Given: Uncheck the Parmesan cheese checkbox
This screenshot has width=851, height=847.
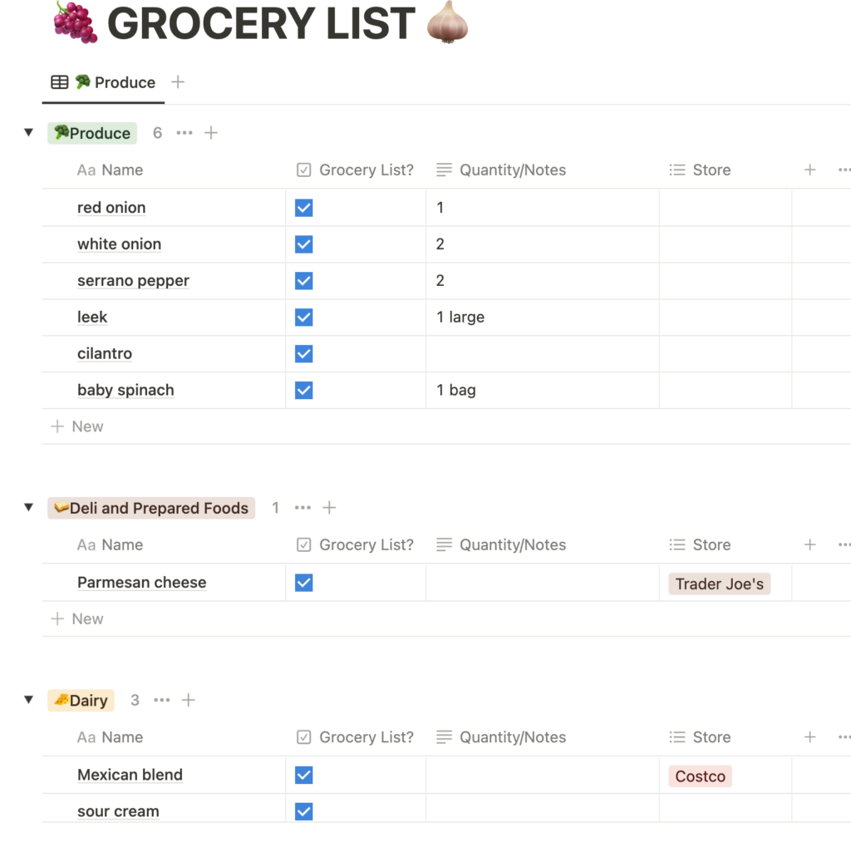Looking at the screenshot, I should coord(304,583).
